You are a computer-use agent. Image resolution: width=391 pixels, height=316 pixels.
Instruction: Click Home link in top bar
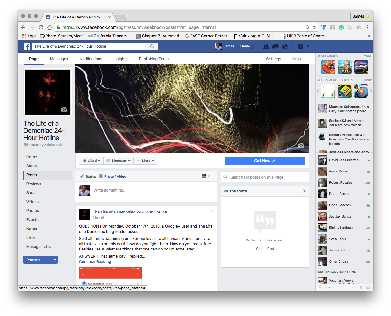(245, 46)
